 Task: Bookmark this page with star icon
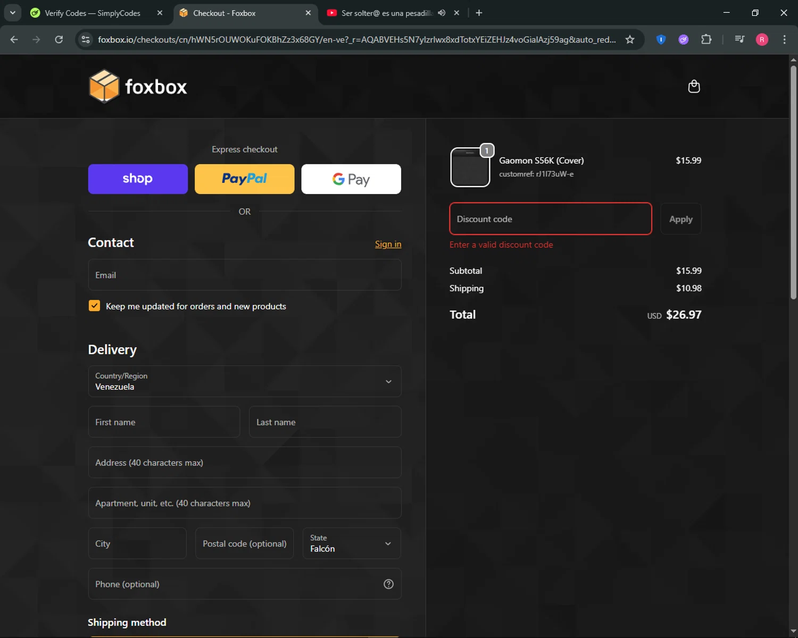coord(630,39)
